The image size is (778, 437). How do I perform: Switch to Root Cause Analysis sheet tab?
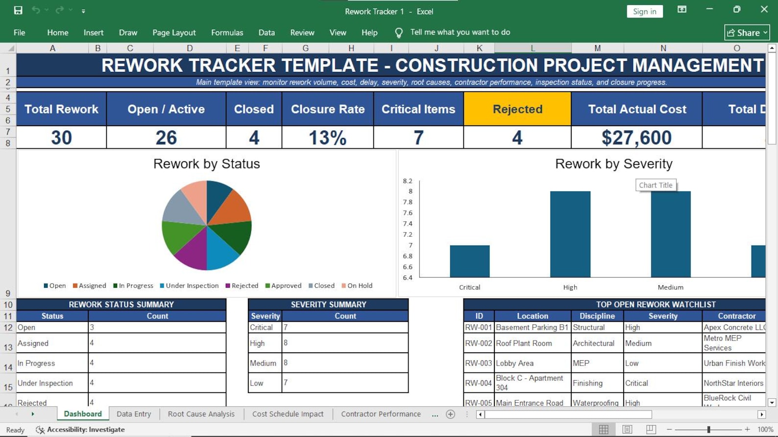tap(201, 414)
